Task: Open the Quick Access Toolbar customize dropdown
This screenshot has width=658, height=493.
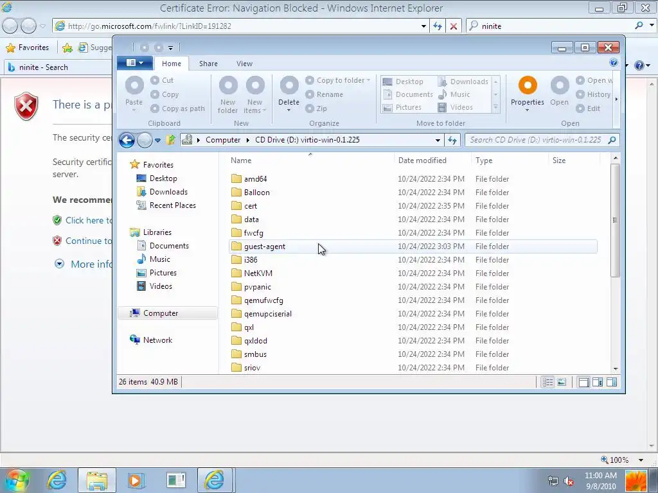Action: tap(170, 48)
